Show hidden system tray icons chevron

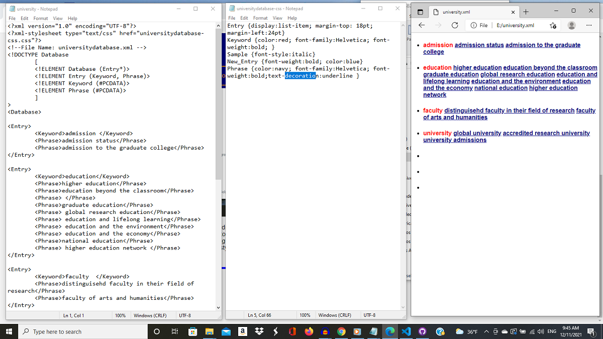click(486, 331)
